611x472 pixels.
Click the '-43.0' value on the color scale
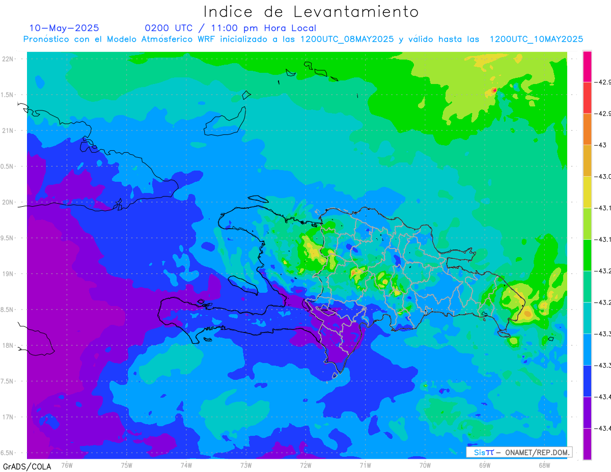[x=603, y=177]
